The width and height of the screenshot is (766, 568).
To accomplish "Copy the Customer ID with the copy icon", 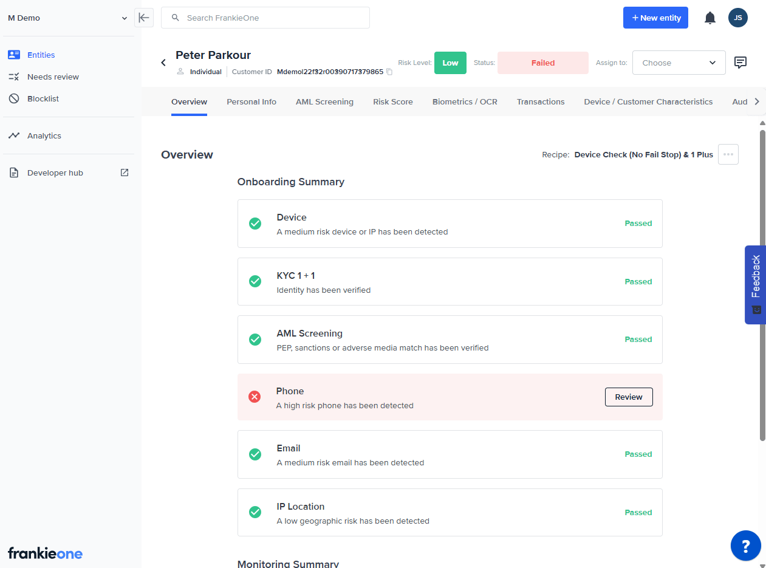I will (390, 72).
